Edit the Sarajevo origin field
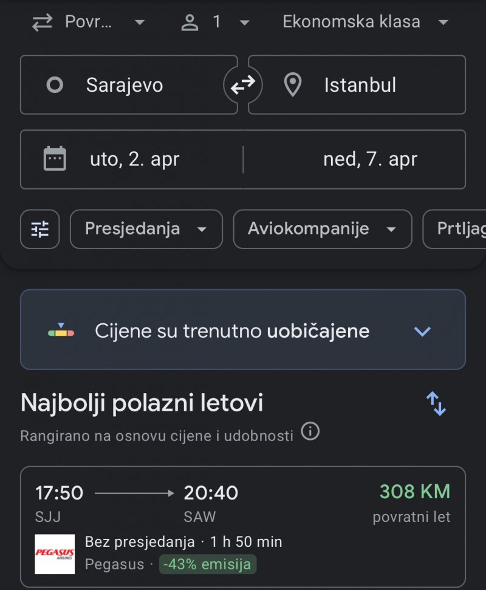Viewport: 486px width, 590px height. tap(129, 84)
